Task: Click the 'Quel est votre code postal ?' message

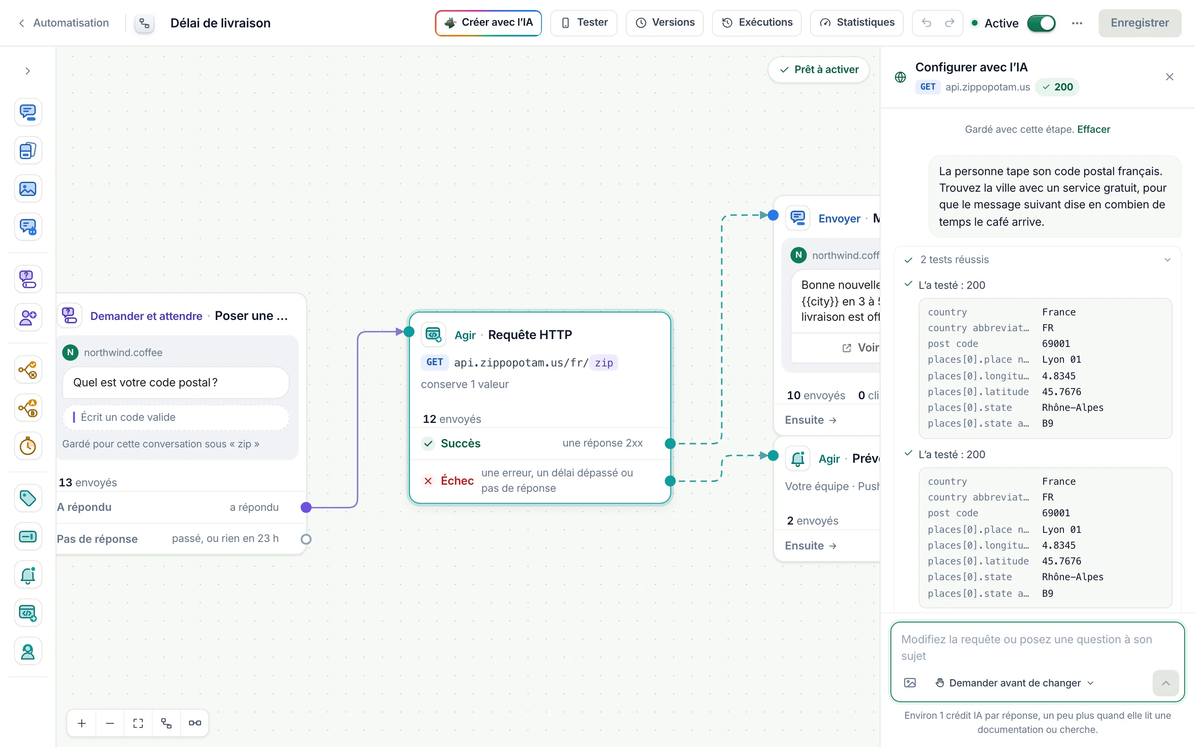Action: pyautogui.click(x=176, y=382)
